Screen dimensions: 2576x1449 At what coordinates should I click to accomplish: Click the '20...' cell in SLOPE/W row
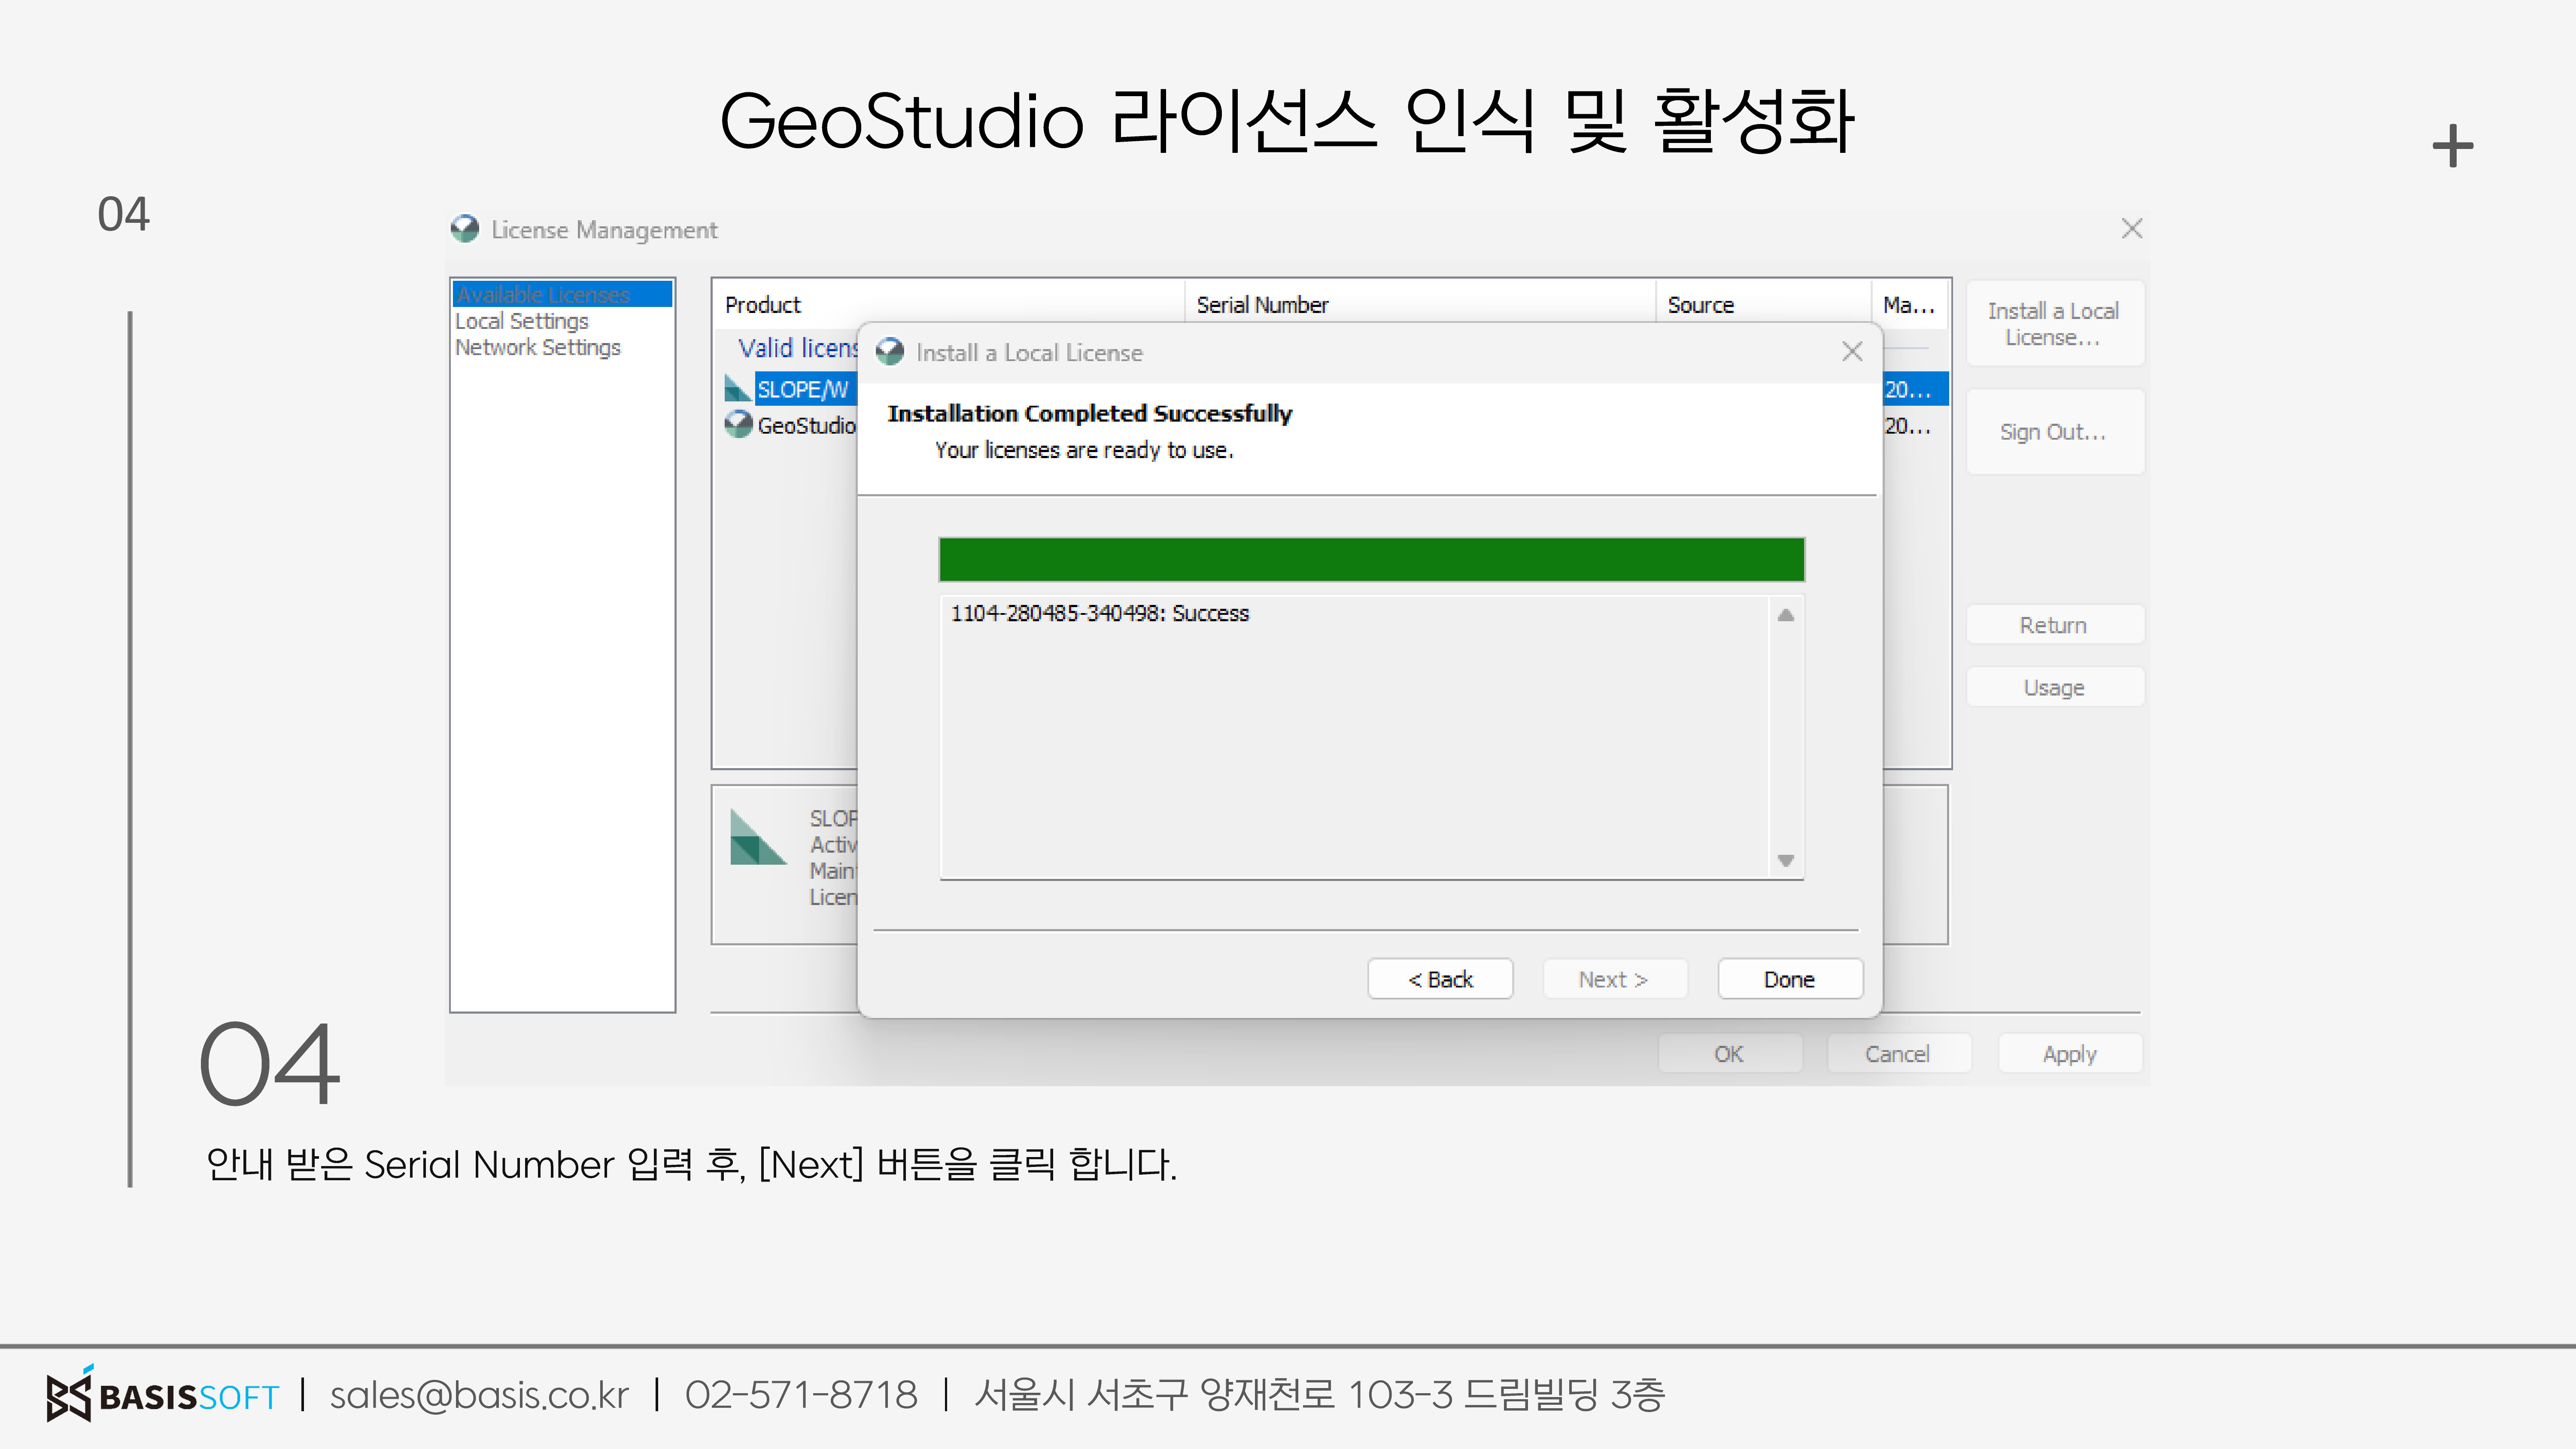tap(1908, 389)
